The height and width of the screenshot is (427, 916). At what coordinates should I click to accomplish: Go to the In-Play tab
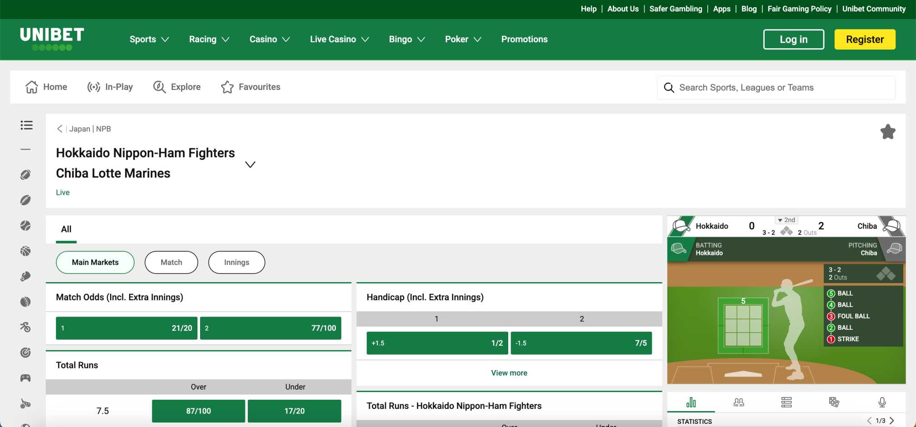(x=110, y=87)
